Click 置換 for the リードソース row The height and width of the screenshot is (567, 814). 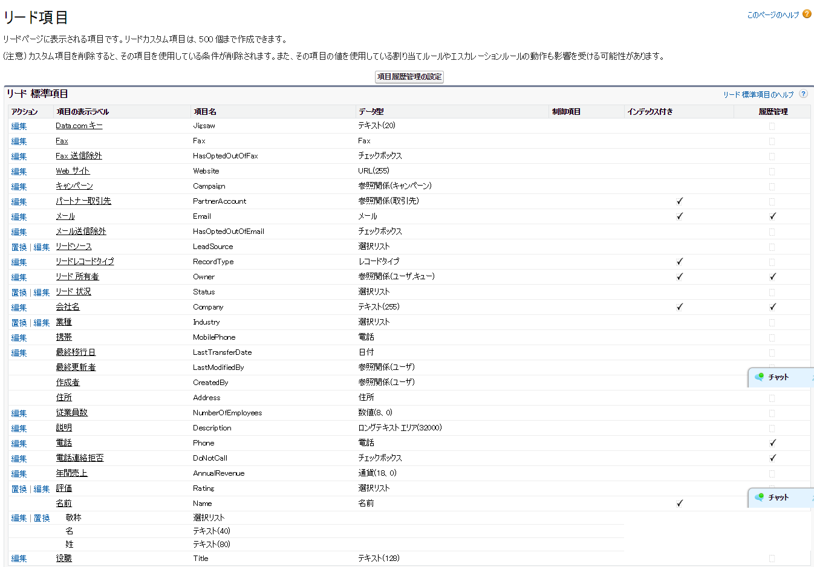coord(19,247)
